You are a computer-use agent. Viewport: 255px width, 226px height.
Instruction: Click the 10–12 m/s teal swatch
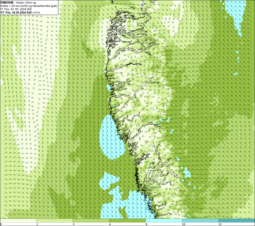point(200,220)
